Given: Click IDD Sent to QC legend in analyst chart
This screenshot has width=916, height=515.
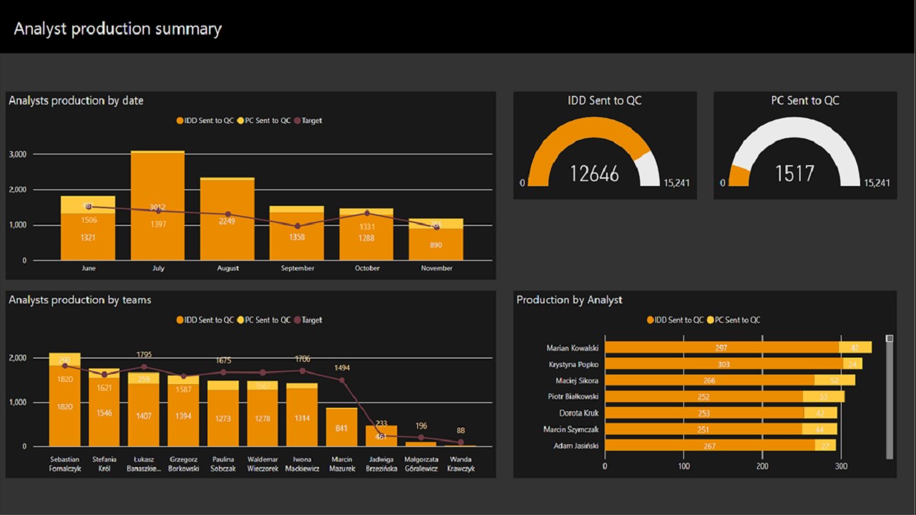Looking at the screenshot, I should (675, 320).
